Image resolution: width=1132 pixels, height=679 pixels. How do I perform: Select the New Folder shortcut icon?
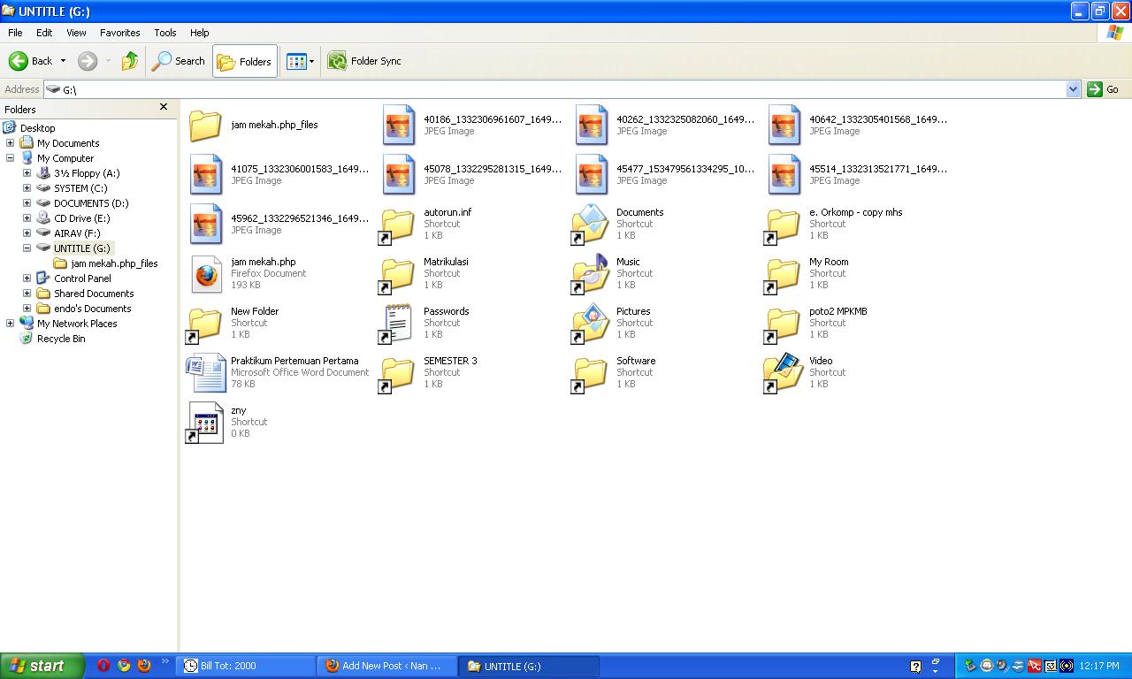pyautogui.click(x=205, y=323)
